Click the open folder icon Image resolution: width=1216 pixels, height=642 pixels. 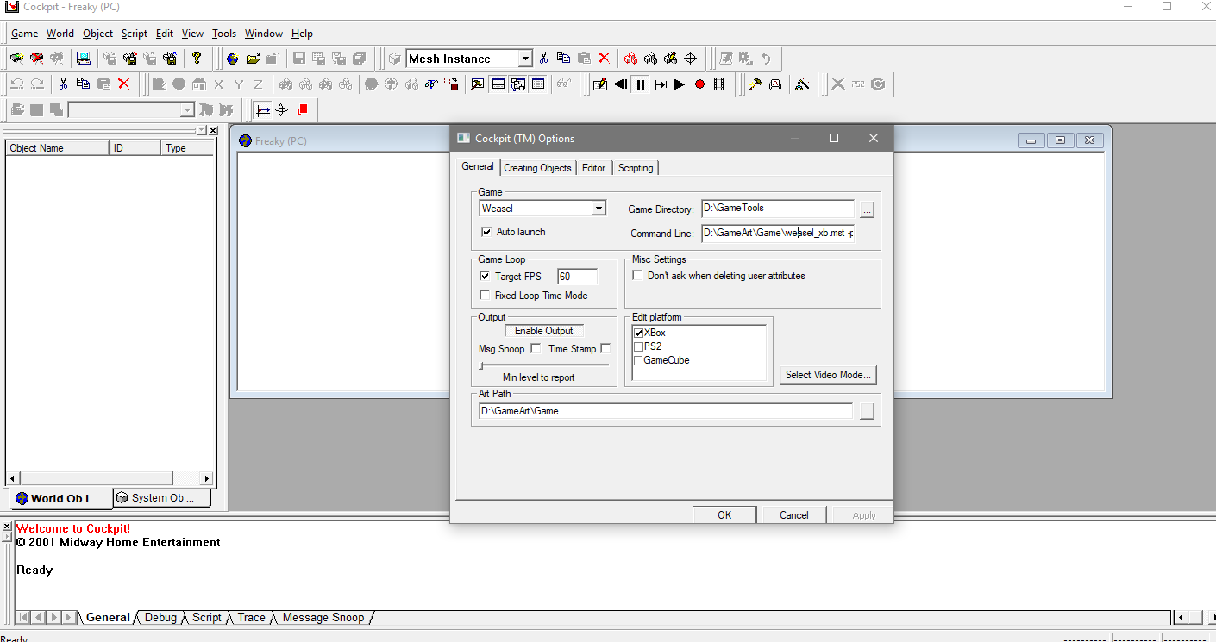(x=253, y=59)
